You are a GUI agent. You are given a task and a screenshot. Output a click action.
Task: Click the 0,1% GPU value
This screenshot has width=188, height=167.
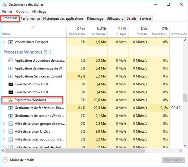tap(164, 108)
